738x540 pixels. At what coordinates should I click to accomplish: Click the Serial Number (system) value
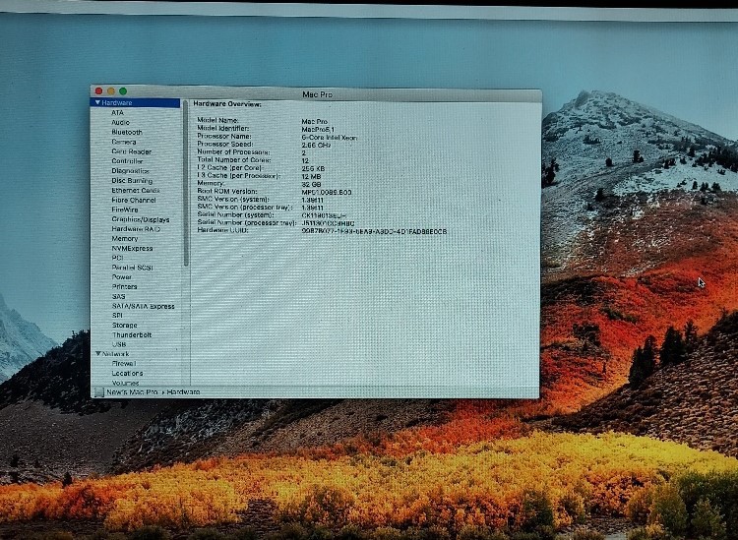pos(324,215)
